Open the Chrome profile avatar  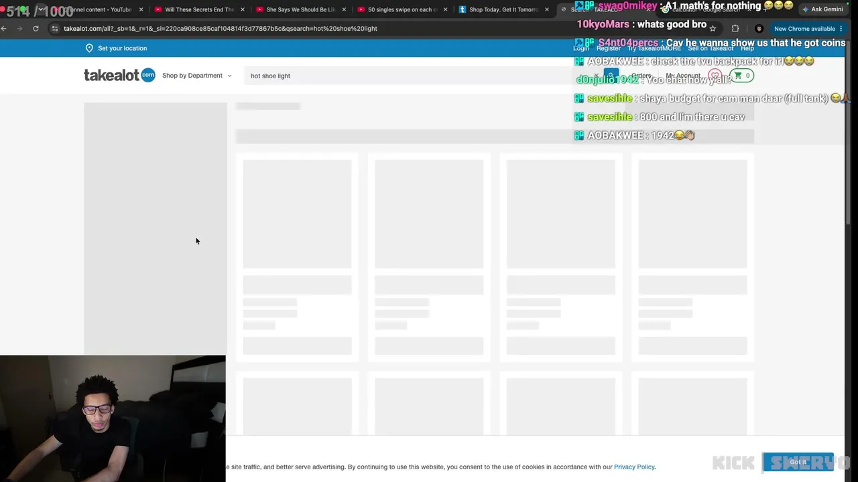point(759,29)
